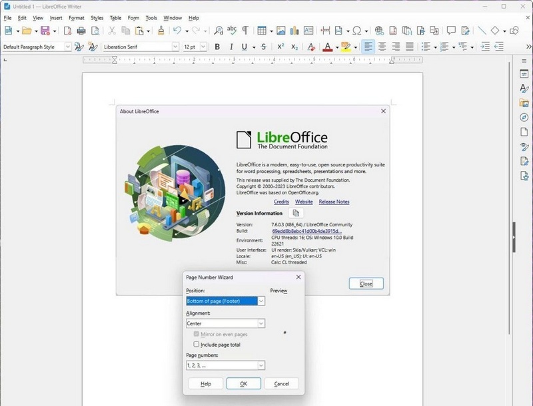Click the Save document icon
Viewport: 533px width, 406px height.
[45, 31]
